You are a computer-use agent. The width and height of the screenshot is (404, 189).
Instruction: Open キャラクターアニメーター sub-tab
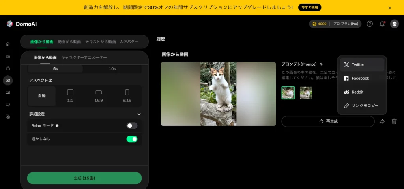point(84,57)
